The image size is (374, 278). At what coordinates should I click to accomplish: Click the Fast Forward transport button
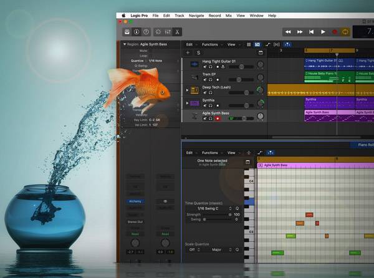coord(300,32)
